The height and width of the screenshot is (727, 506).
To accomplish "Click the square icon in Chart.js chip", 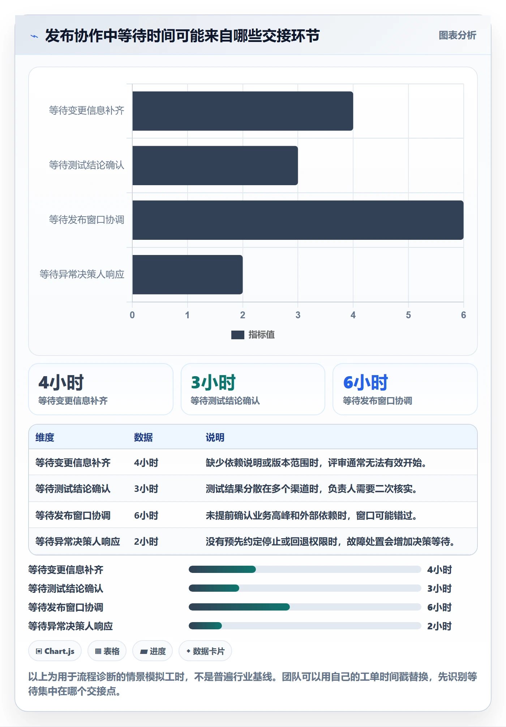I will click(39, 651).
